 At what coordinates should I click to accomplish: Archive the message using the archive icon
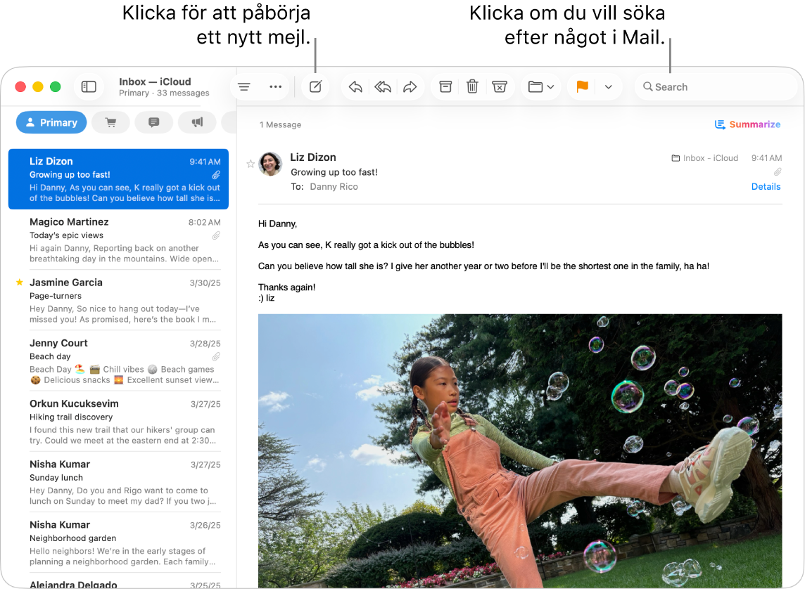coord(445,86)
